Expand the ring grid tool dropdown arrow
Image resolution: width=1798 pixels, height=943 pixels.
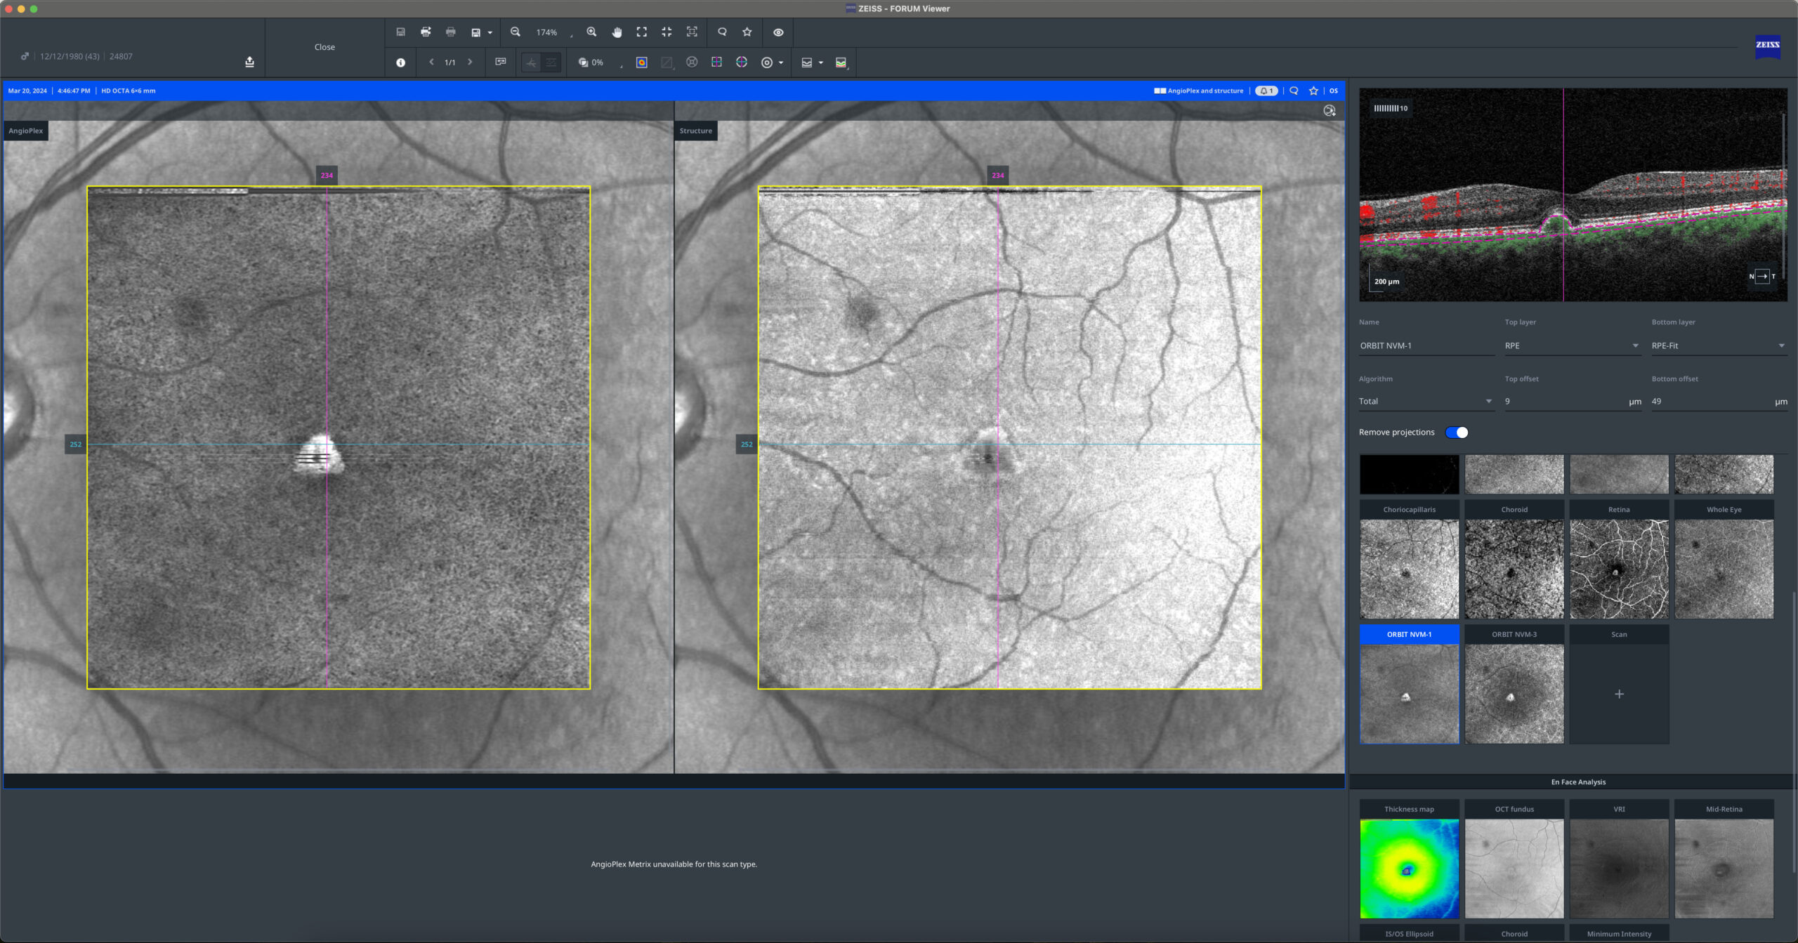pyautogui.click(x=781, y=63)
